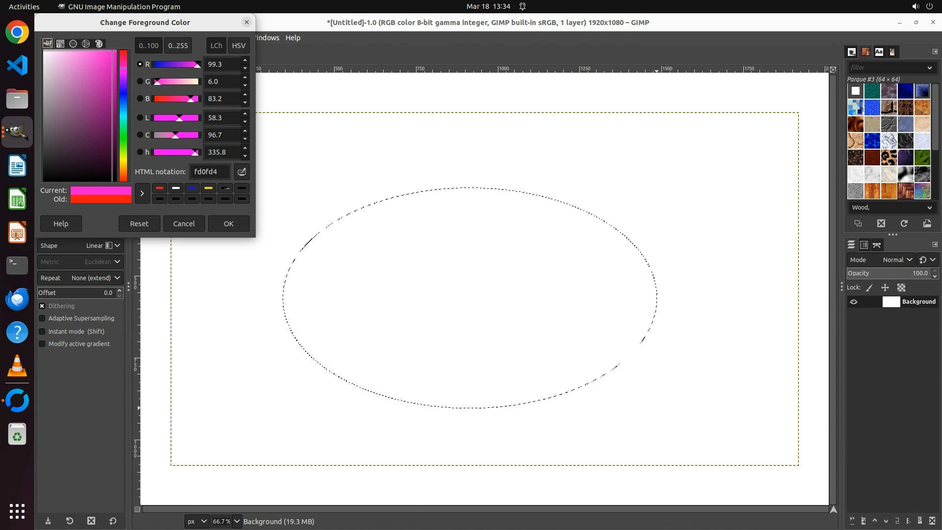
Task: Select the G channel radio button
Action: (140, 81)
